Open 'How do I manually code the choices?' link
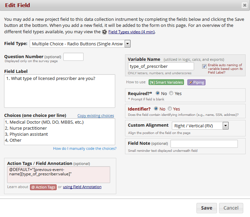Viewport: 250px width, 217px height. coord(85,148)
